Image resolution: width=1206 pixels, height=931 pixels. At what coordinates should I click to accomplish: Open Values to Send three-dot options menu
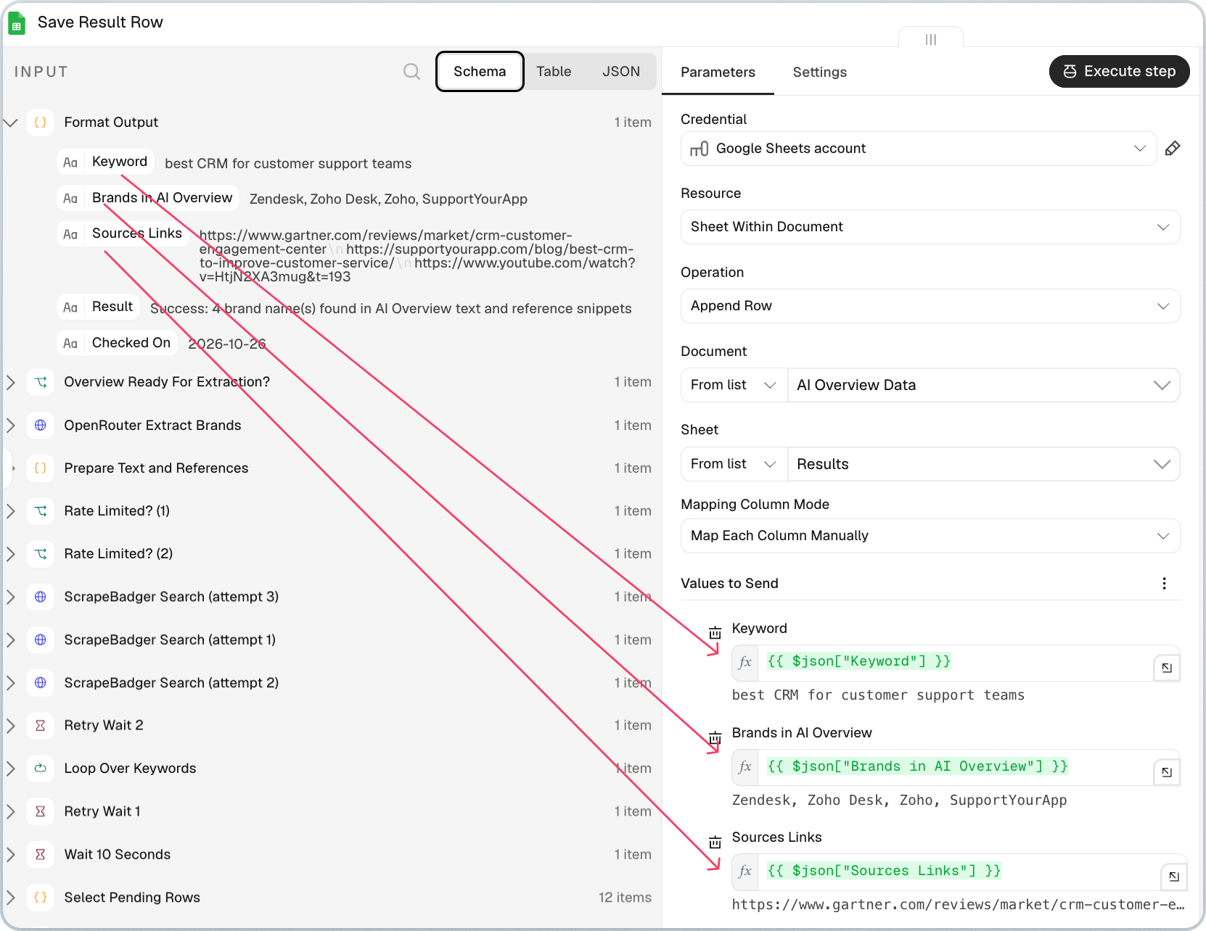pyautogui.click(x=1164, y=584)
